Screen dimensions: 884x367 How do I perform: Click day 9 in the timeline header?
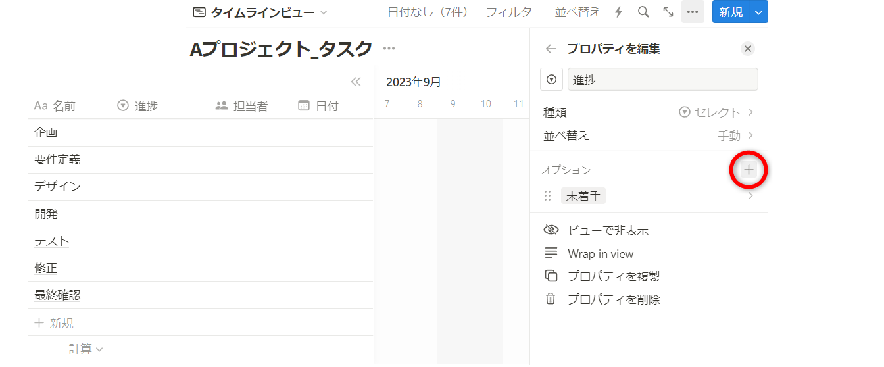pyautogui.click(x=453, y=104)
